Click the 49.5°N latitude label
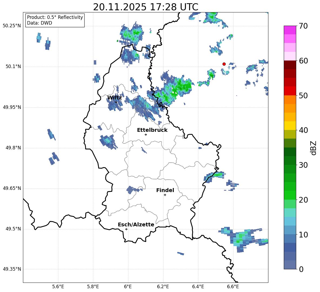 [x=13, y=229]
